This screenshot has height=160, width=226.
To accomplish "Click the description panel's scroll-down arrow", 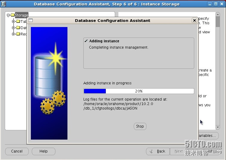I will [x=218, y=127].
